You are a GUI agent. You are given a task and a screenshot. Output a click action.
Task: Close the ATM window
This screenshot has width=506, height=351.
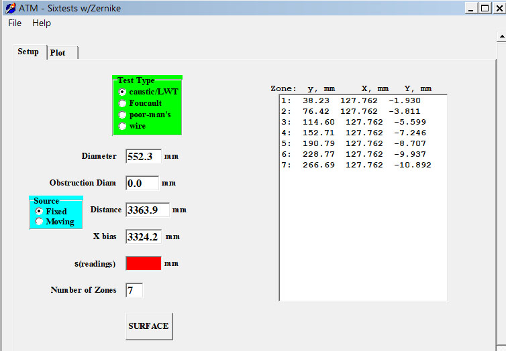tap(499, 8)
